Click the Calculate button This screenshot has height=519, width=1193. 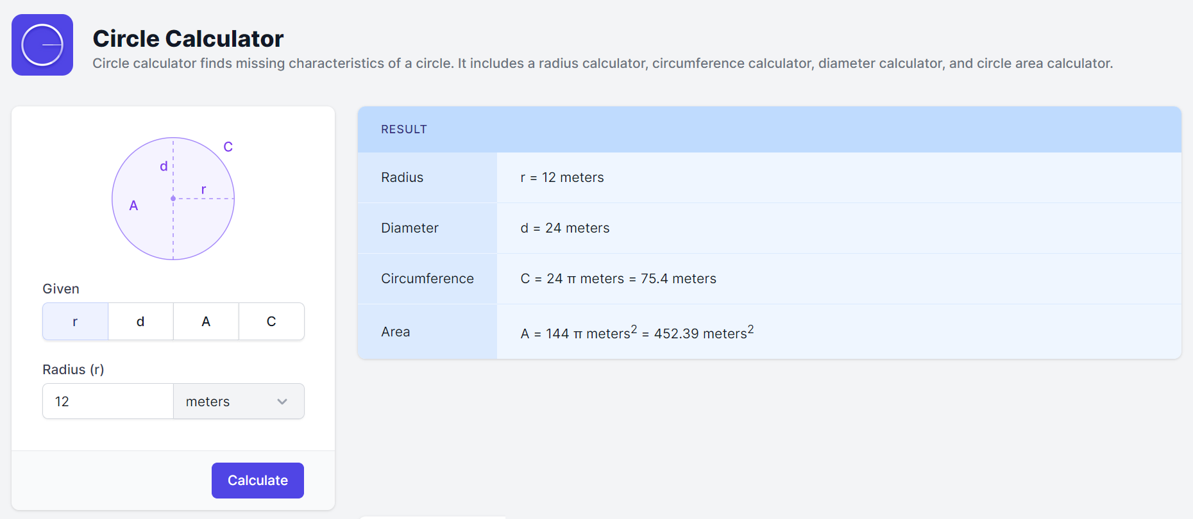point(258,481)
